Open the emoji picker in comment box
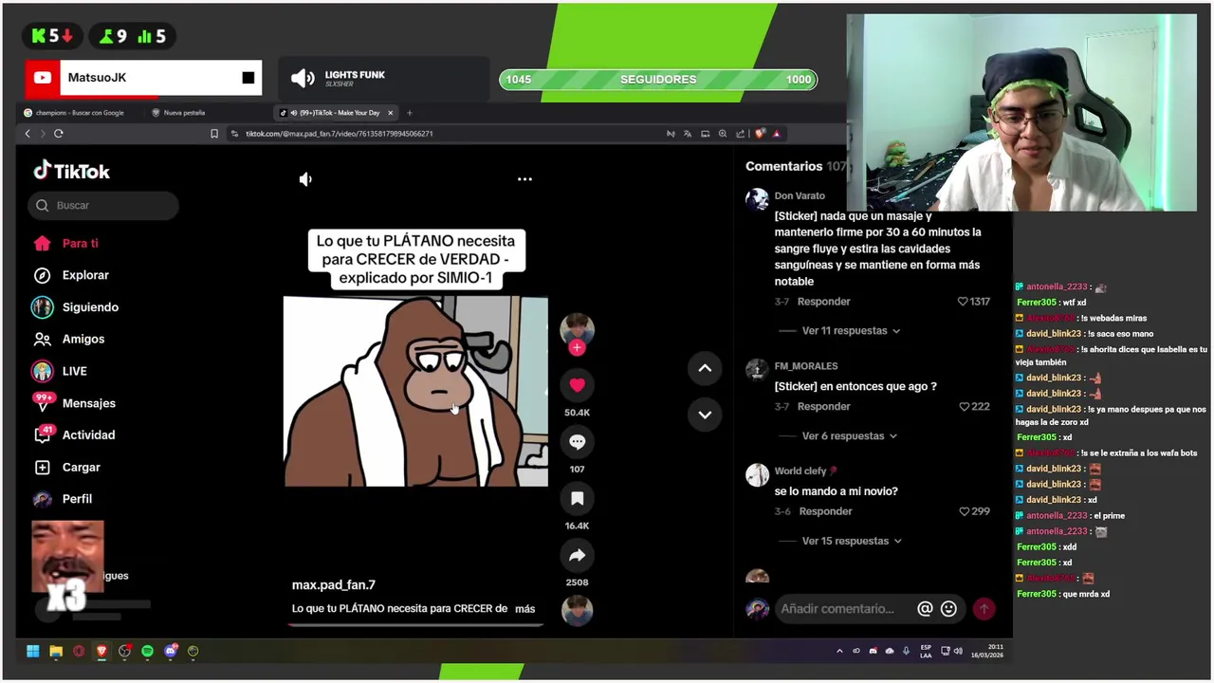Viewport: 1214px width, 683px height. (x=948, y=609)
